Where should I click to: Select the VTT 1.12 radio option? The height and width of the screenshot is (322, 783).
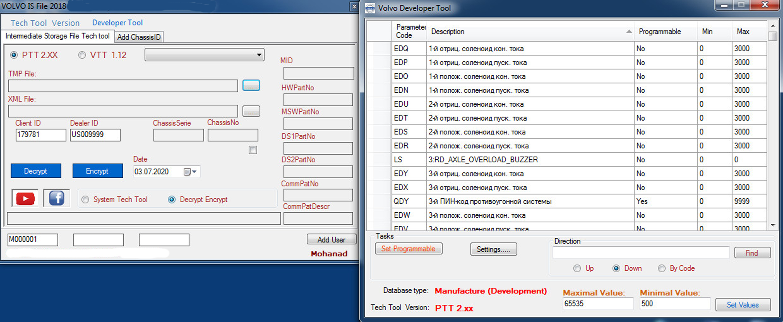tap(82, 55)
